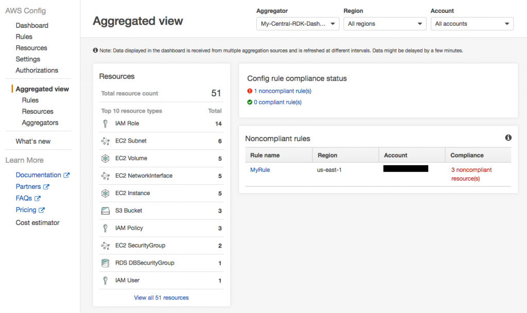
Task: Select Authorizations in the sidebar
Action: [x=37, y=70]
